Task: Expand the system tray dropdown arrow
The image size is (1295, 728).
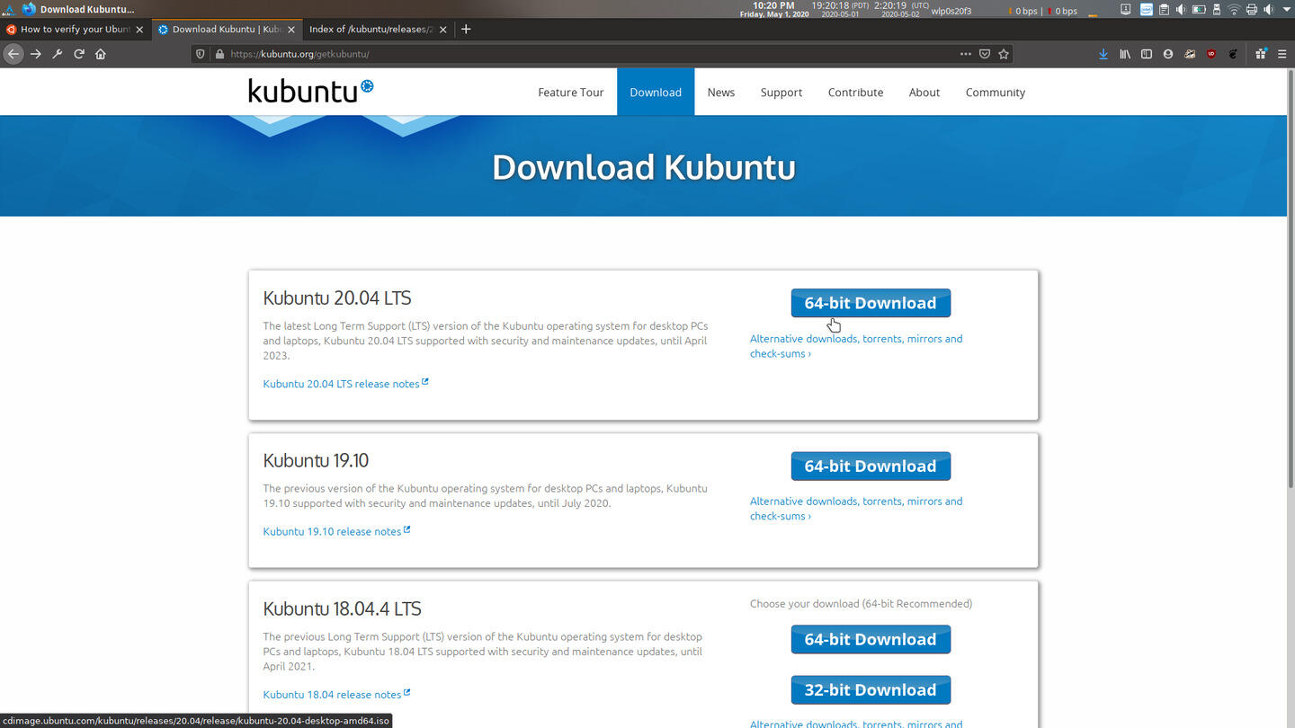Action: point(1287,10)
